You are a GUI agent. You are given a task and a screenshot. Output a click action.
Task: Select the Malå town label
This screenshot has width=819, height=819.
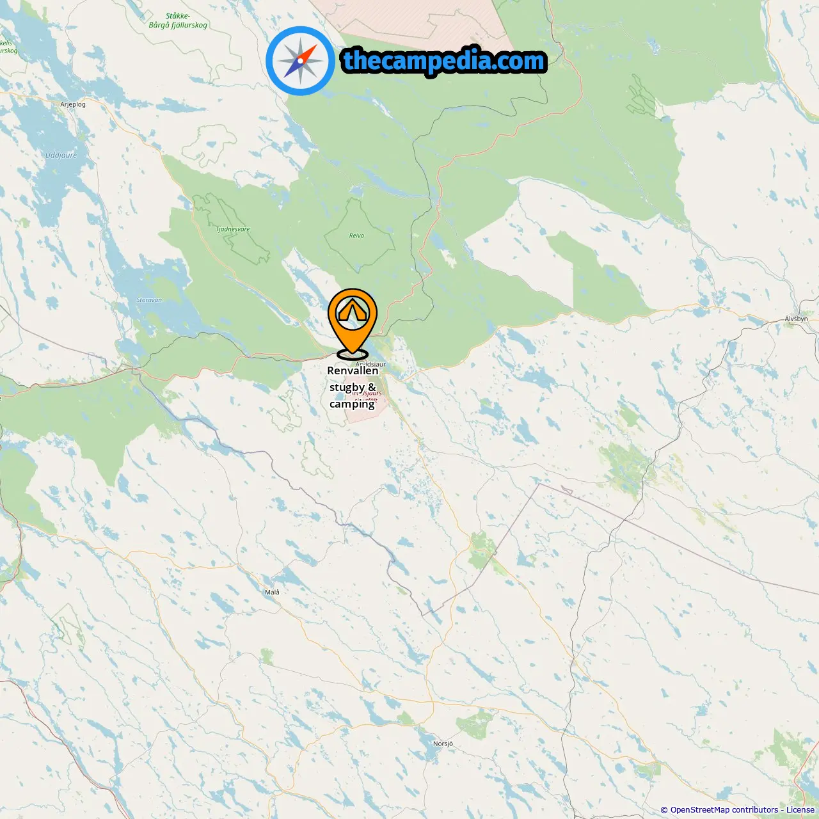[272, 592]
